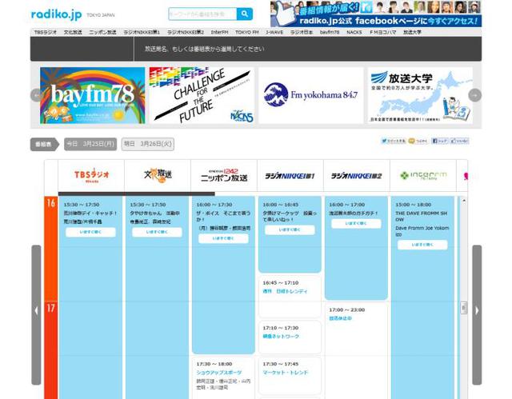
Task: Select NACK5 in the station bar
Action: (354, 32)
